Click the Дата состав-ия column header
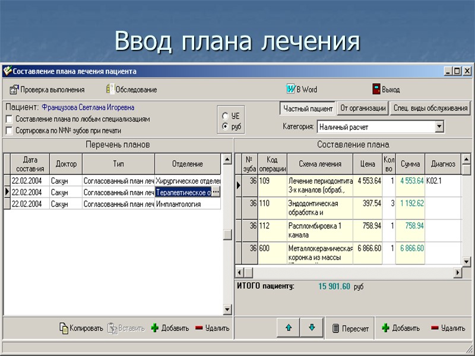This screenshot has height=356, width=475. pos(30,164)
